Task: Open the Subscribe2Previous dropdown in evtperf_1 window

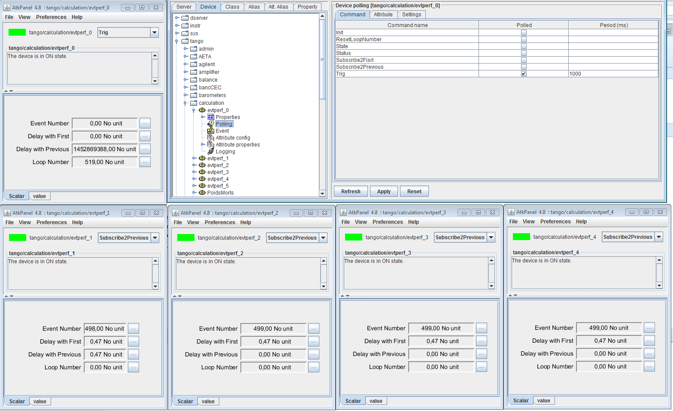Action: tap(155, 237)
